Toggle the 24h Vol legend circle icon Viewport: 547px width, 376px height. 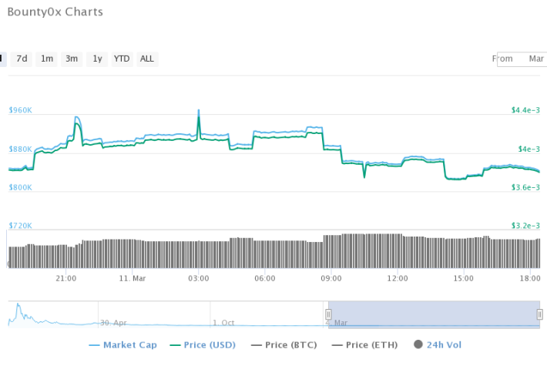point(418,344)
